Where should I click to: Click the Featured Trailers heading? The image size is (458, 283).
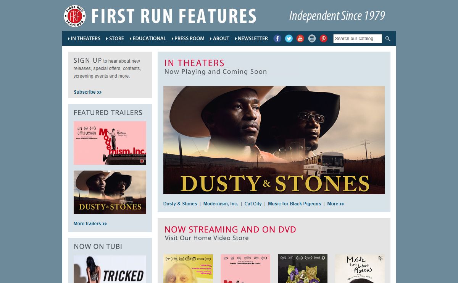108,112
